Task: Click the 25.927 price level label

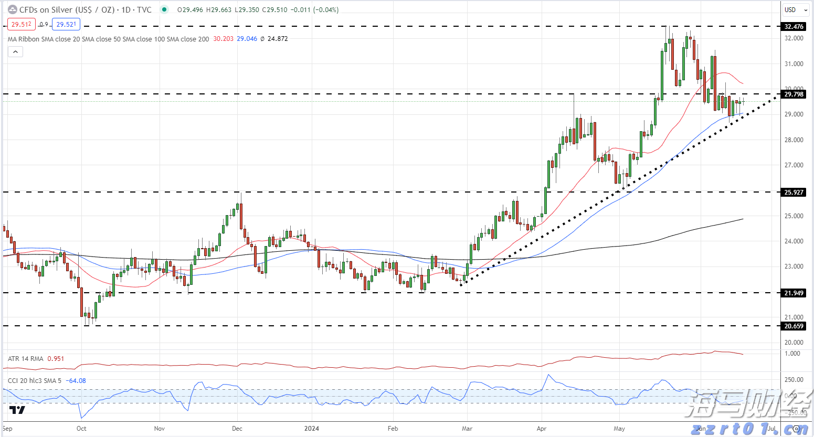Action: click(x=794, y=192)
